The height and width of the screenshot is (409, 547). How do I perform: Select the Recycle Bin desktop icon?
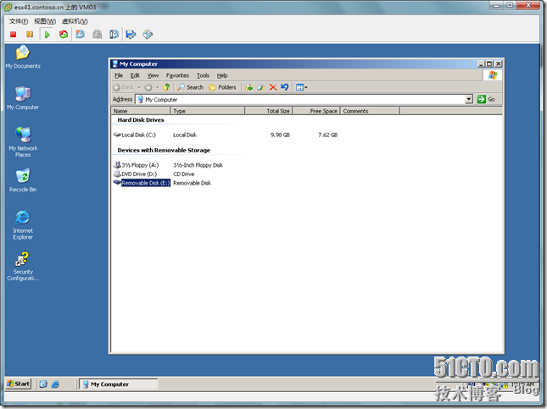23,180
